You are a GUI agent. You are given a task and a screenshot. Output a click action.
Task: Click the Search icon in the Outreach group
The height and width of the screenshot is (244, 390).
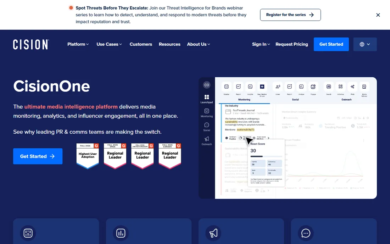click(x=329, y=87)
